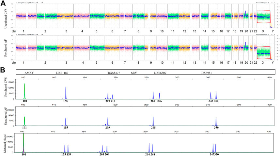Screen dimensions: 280x156
Task: Click peak label 216 under Uncultured CVS trace
Action: click(113, 101)
